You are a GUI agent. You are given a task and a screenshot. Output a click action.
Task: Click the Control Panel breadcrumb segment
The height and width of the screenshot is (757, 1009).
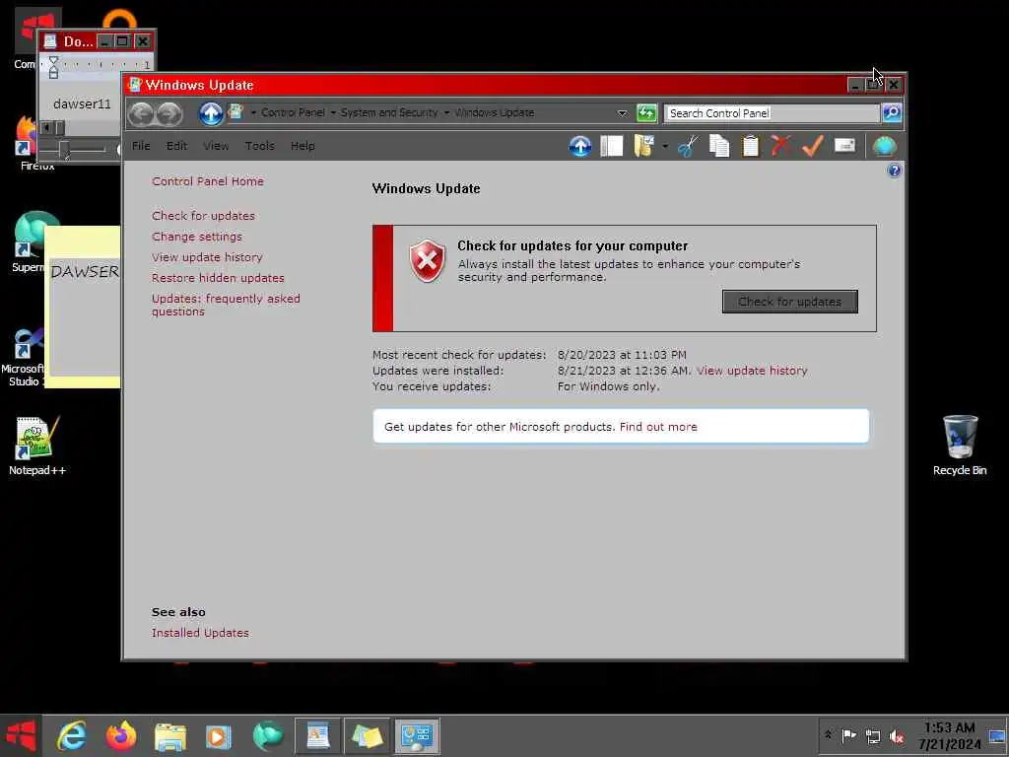pyautogui.click(x=293, y=112)
